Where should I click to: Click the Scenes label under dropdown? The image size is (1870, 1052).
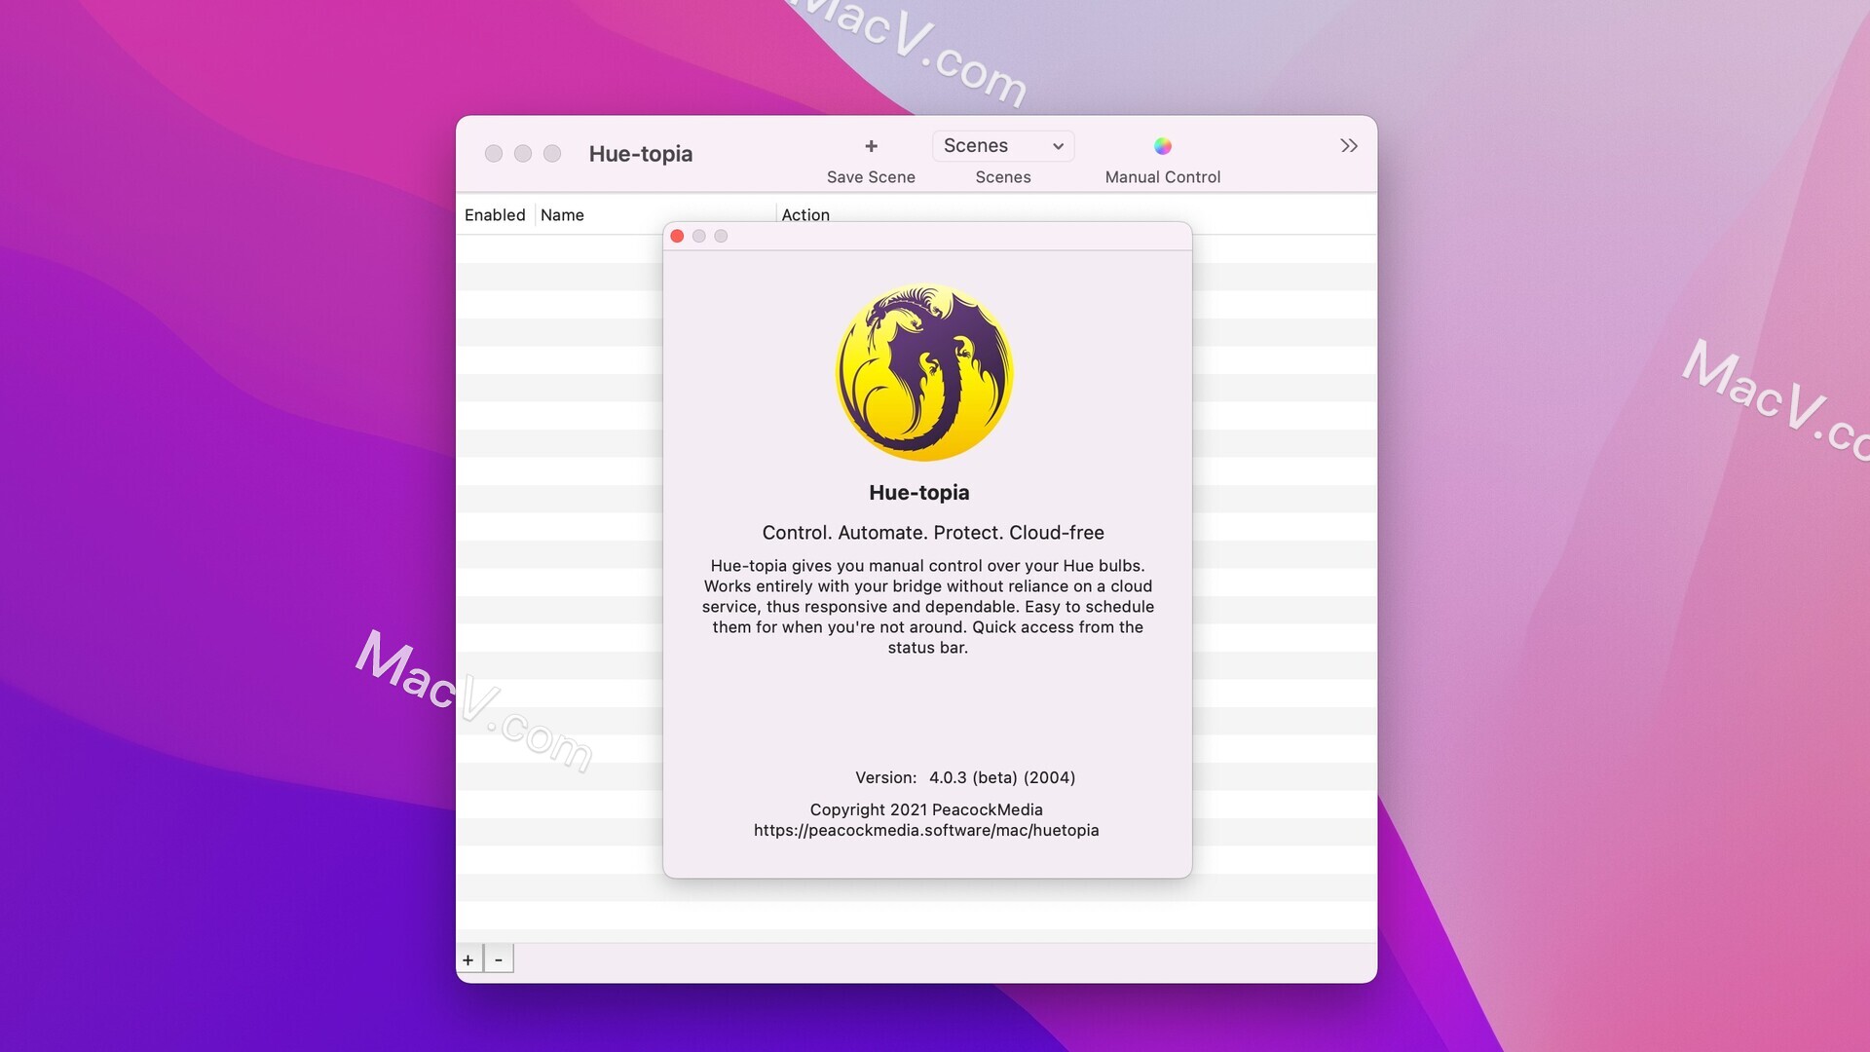[x=1003, y=177]
